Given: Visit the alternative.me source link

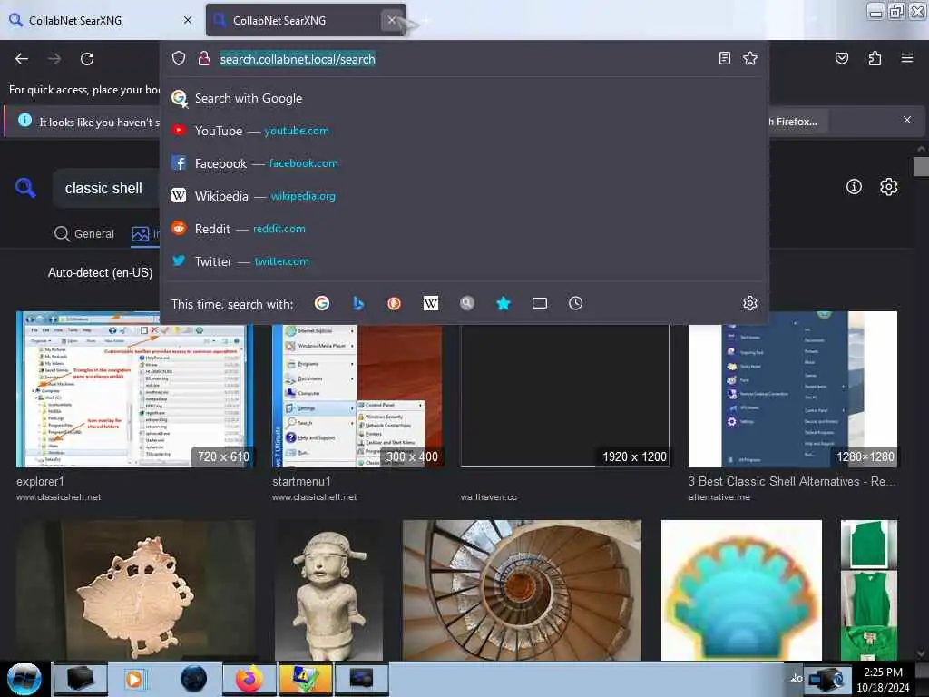Looking at the screenshot, I should click(x=719, y=496).
